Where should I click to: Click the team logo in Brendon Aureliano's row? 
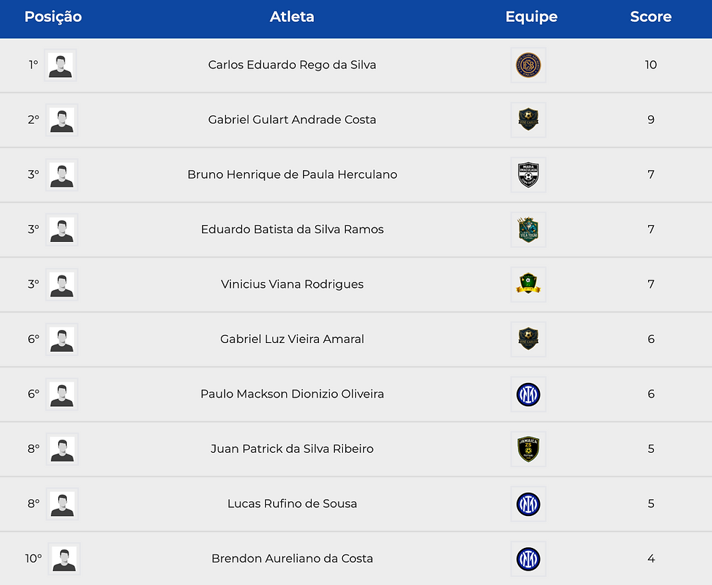528,559
